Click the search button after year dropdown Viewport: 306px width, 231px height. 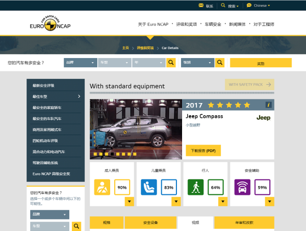click(171, 63)
